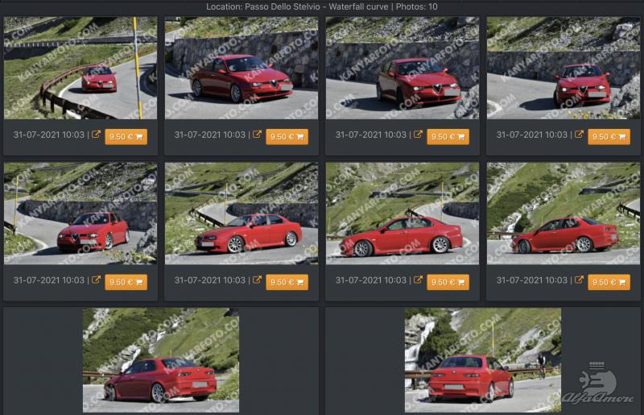Add second photo to cart for 9.50 €
Screen dimensions: 644x415
[x=287, y=137]
